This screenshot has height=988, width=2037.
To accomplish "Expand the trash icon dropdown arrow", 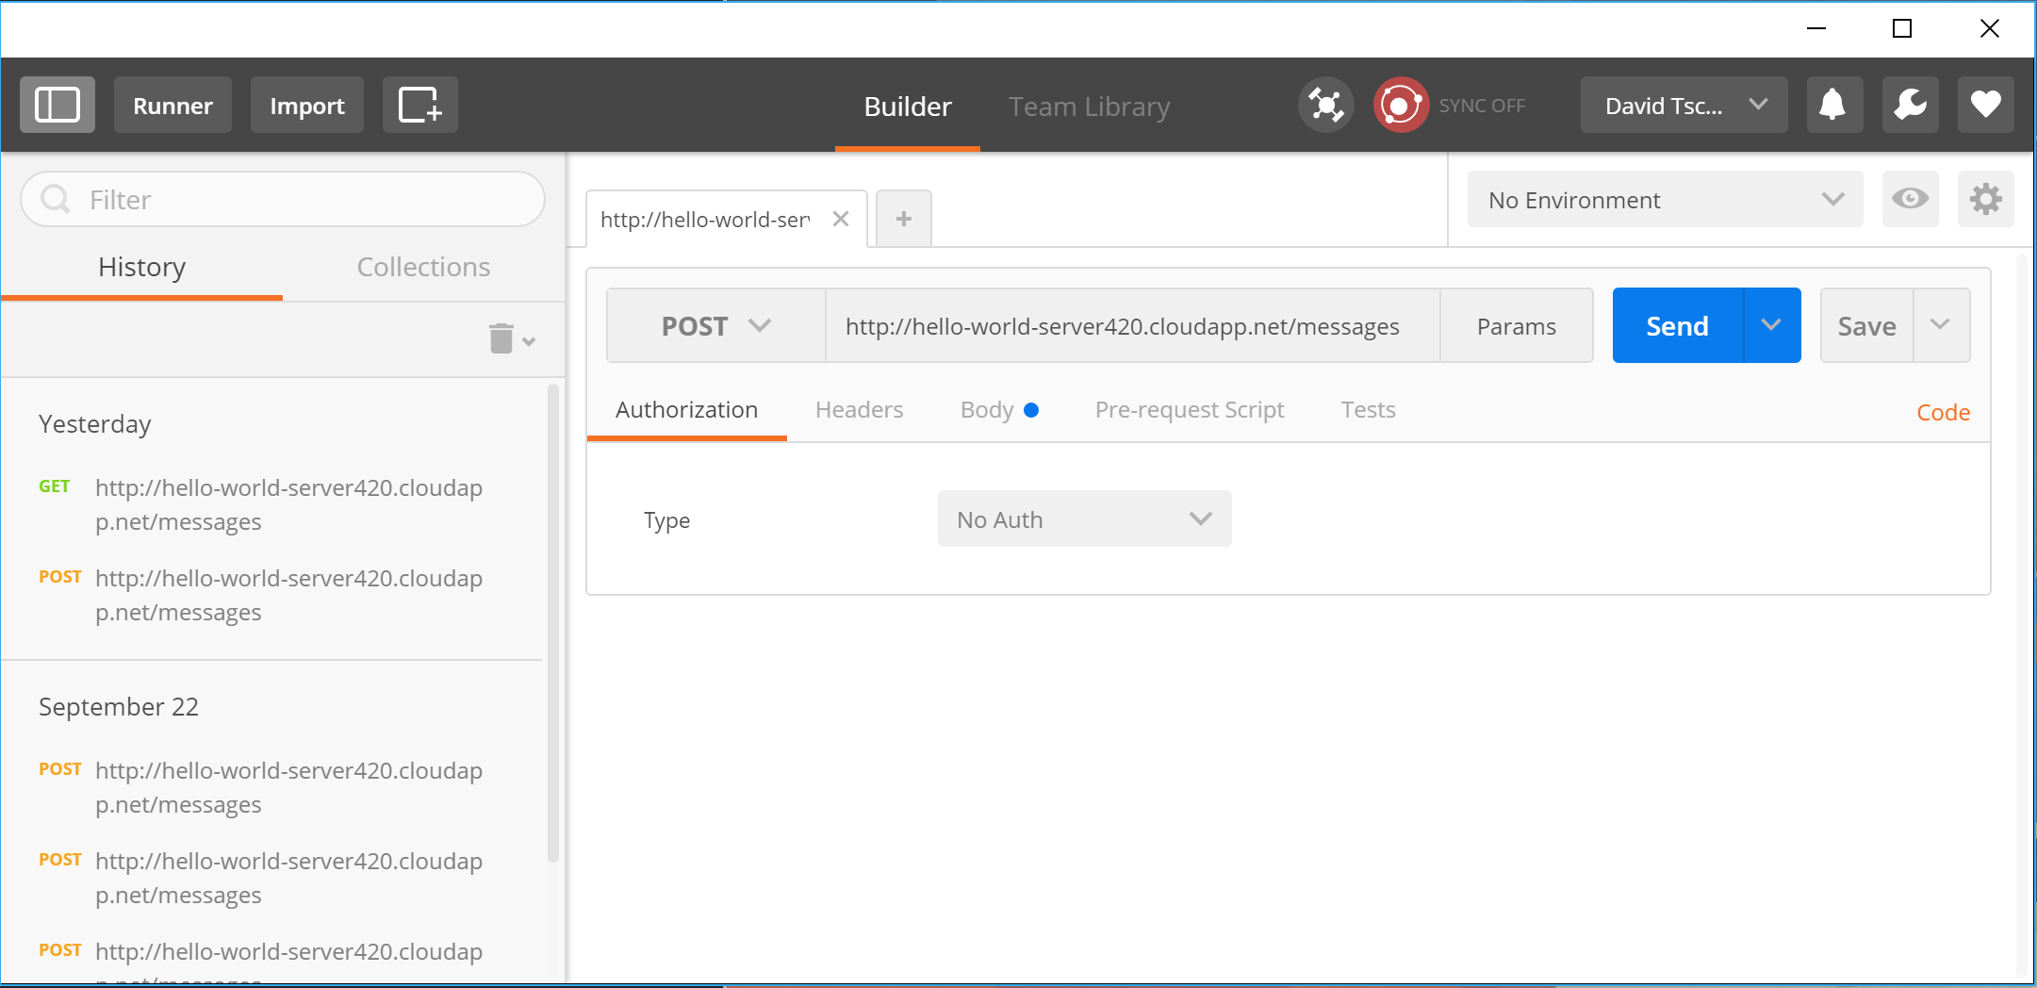I will point(529,342).
